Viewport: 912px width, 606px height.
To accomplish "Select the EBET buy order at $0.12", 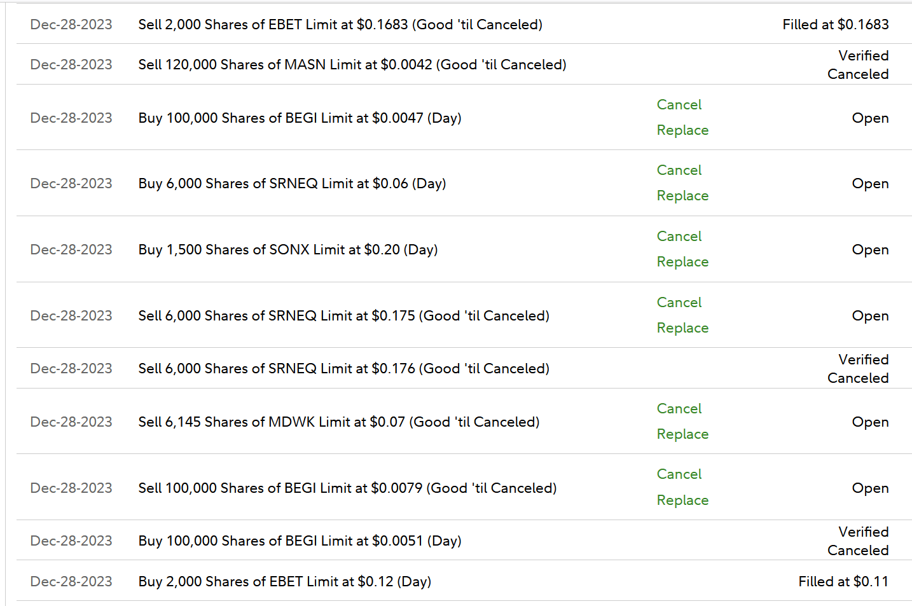I will (284, 582).
